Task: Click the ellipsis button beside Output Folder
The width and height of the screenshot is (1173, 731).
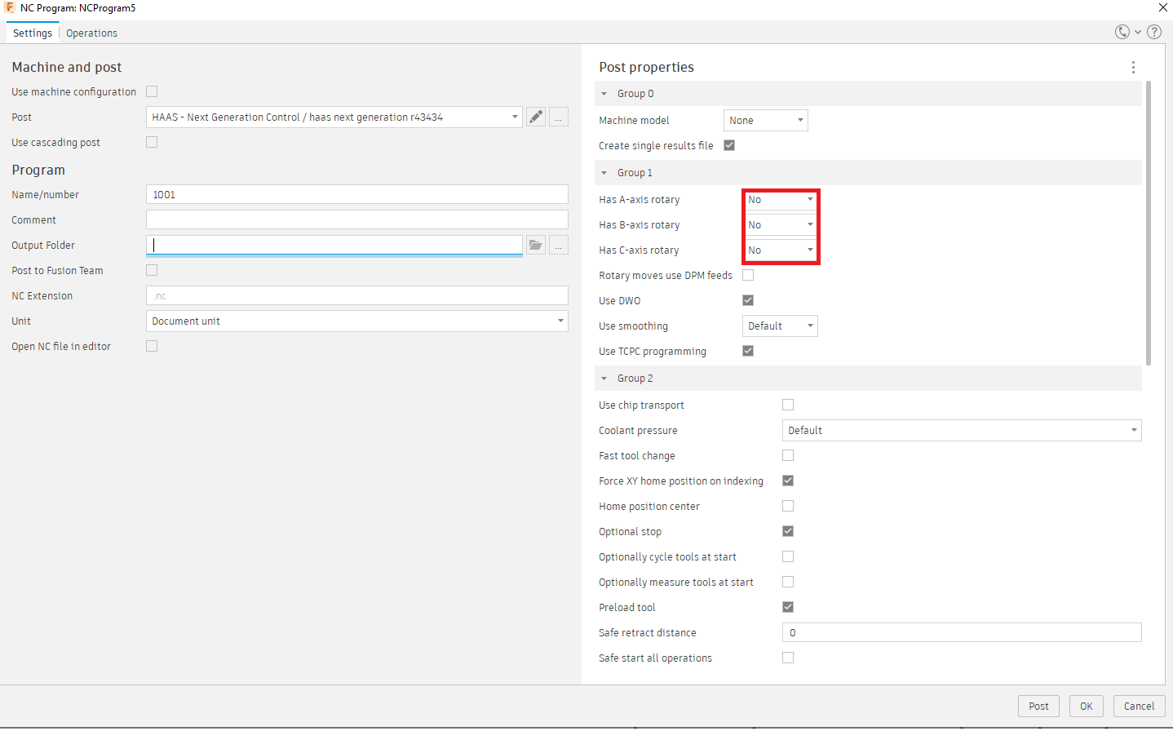Action: click(x=559, y=246)
